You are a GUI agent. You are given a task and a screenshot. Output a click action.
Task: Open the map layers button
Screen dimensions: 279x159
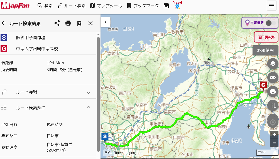coord(273,64)
